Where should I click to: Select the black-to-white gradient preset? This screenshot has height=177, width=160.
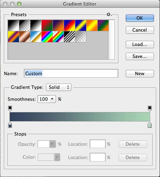[36, 25]
